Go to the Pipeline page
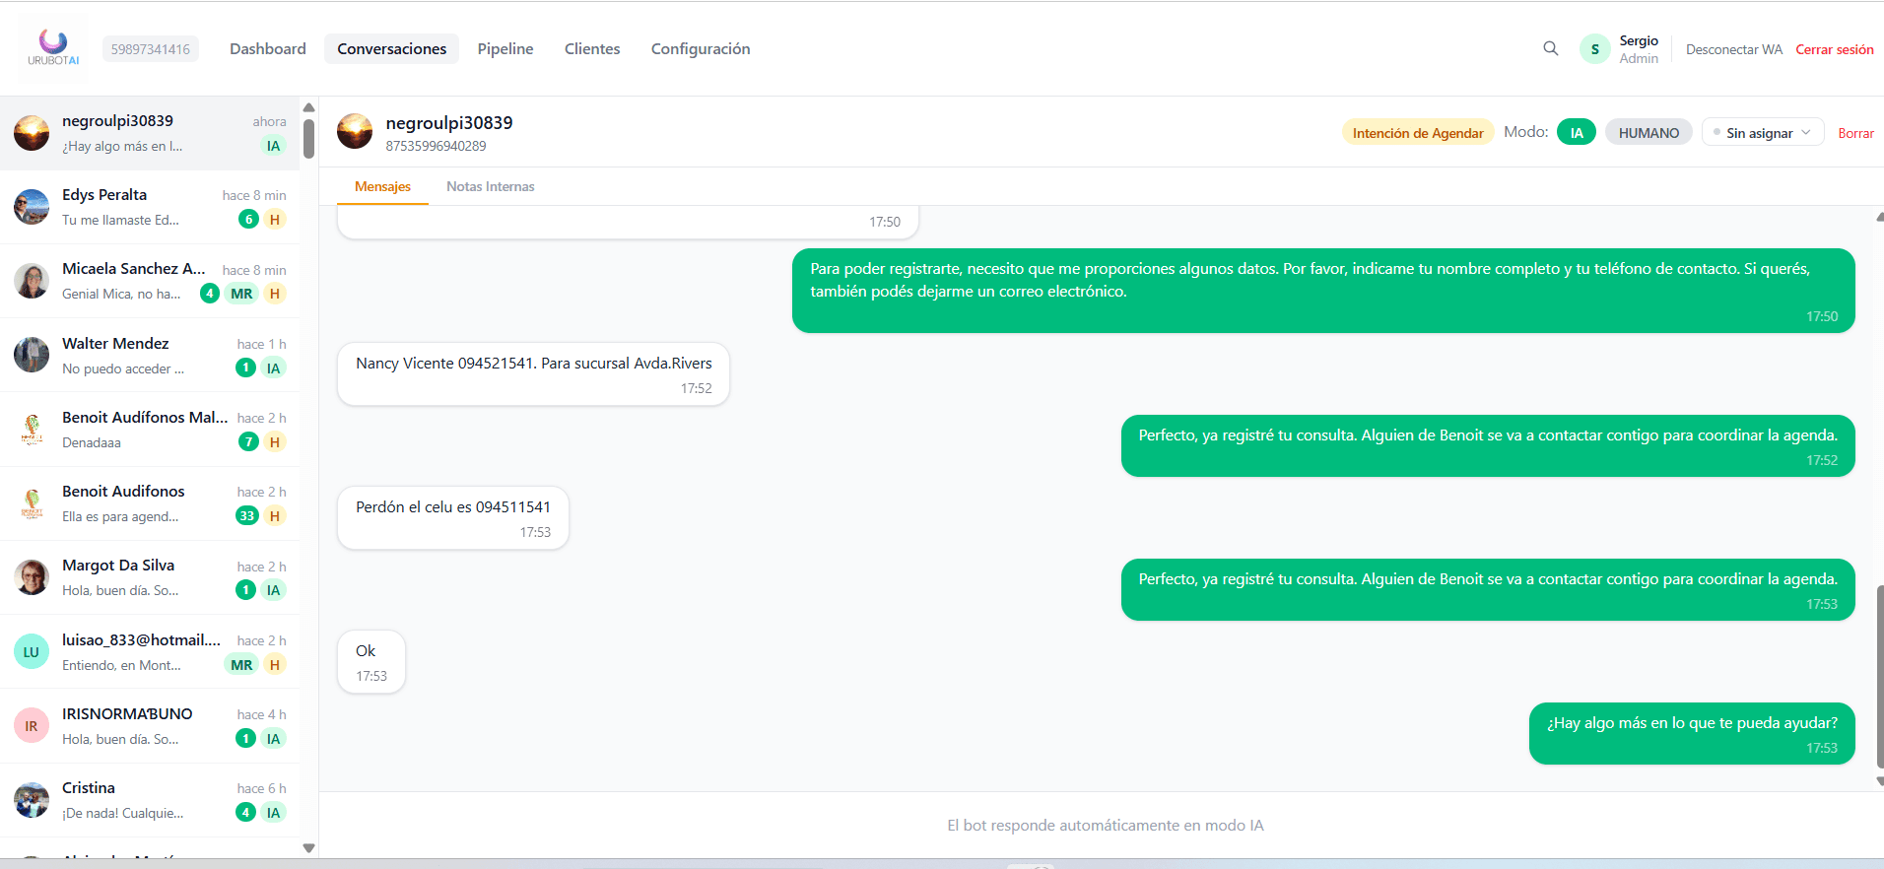The height and width of the screenshot is (869, 1884). (x=505, y=48)
